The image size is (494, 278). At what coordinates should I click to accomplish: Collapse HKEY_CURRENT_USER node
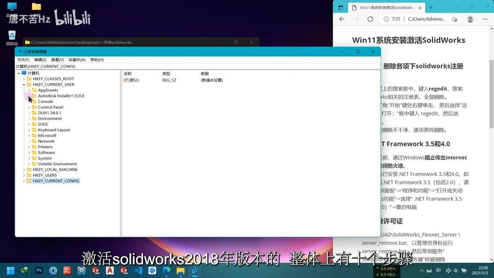24,85
